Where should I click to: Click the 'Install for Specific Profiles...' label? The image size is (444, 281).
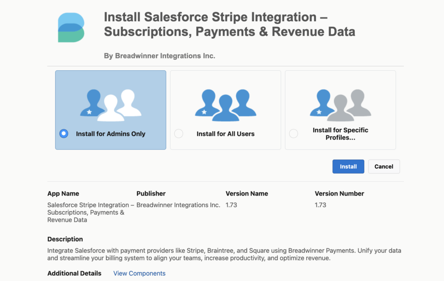(x=340, y=134)
